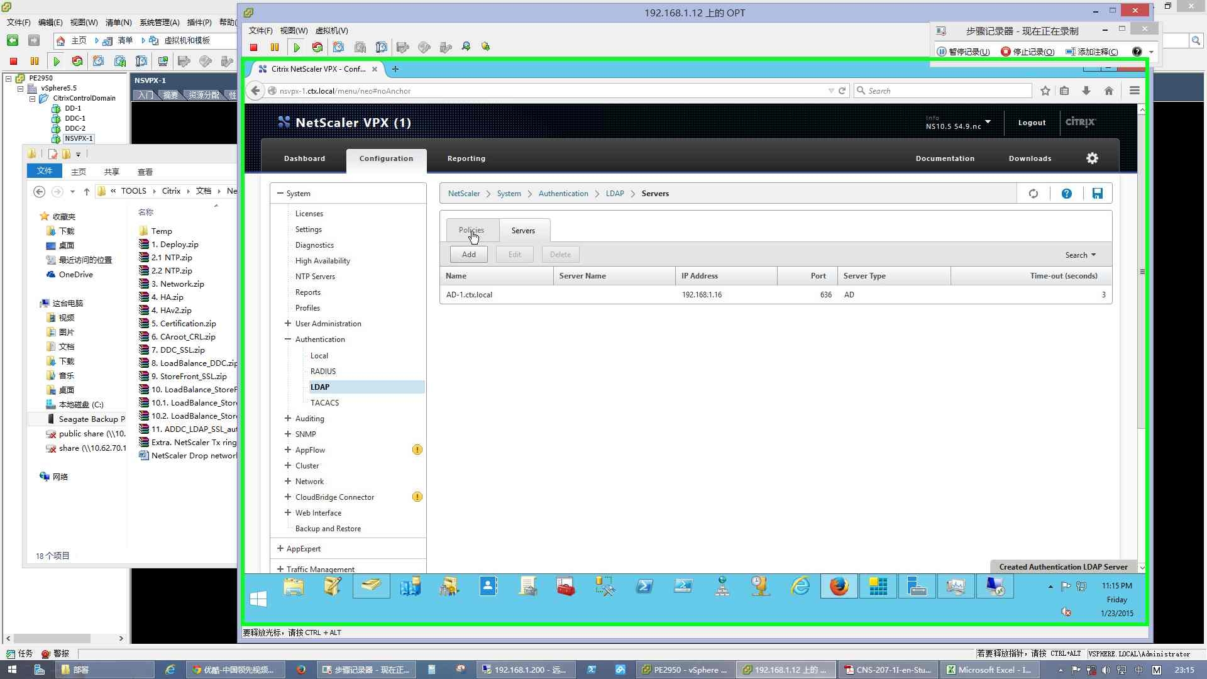
Task: Open NS10.5 info dropdown arrow
Action: coord(988,122)
